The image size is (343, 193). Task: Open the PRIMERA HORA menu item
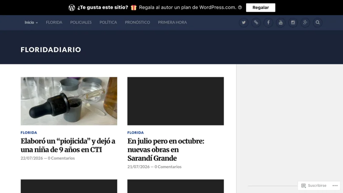[x=172, y=22]
